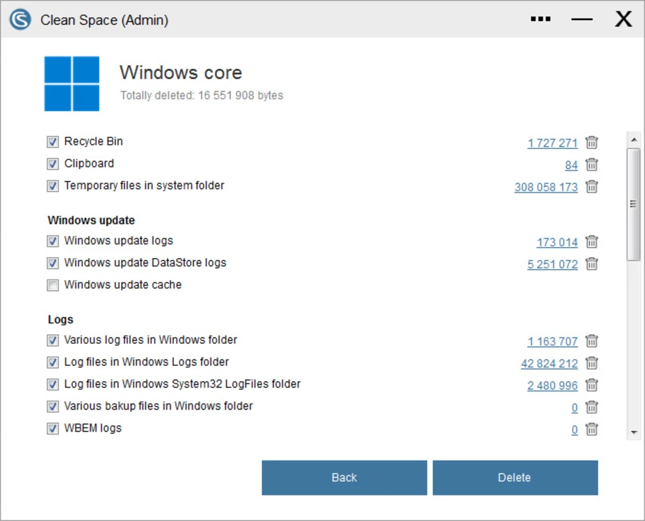Uncheck Various bakup files in Windows folder
This screenshot has width=645, height=521.
point(53,407)
